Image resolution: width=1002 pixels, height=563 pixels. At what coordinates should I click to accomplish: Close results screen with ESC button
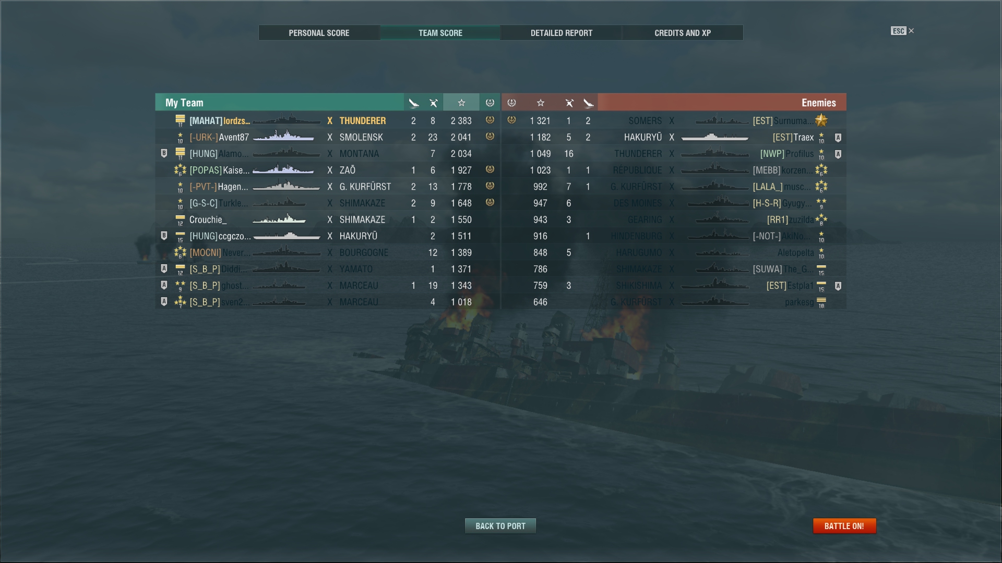pyautogui.click(x=902, y=31)
